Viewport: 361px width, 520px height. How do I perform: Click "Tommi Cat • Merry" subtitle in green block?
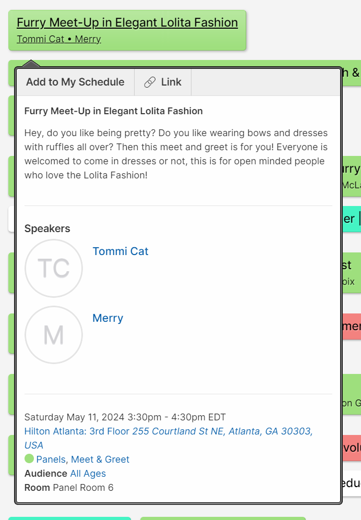(59, 39)
